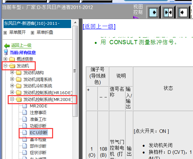193x159 pixels.
Task: Click the 发动机 open folder icon
Action: [x=12, y=66]
